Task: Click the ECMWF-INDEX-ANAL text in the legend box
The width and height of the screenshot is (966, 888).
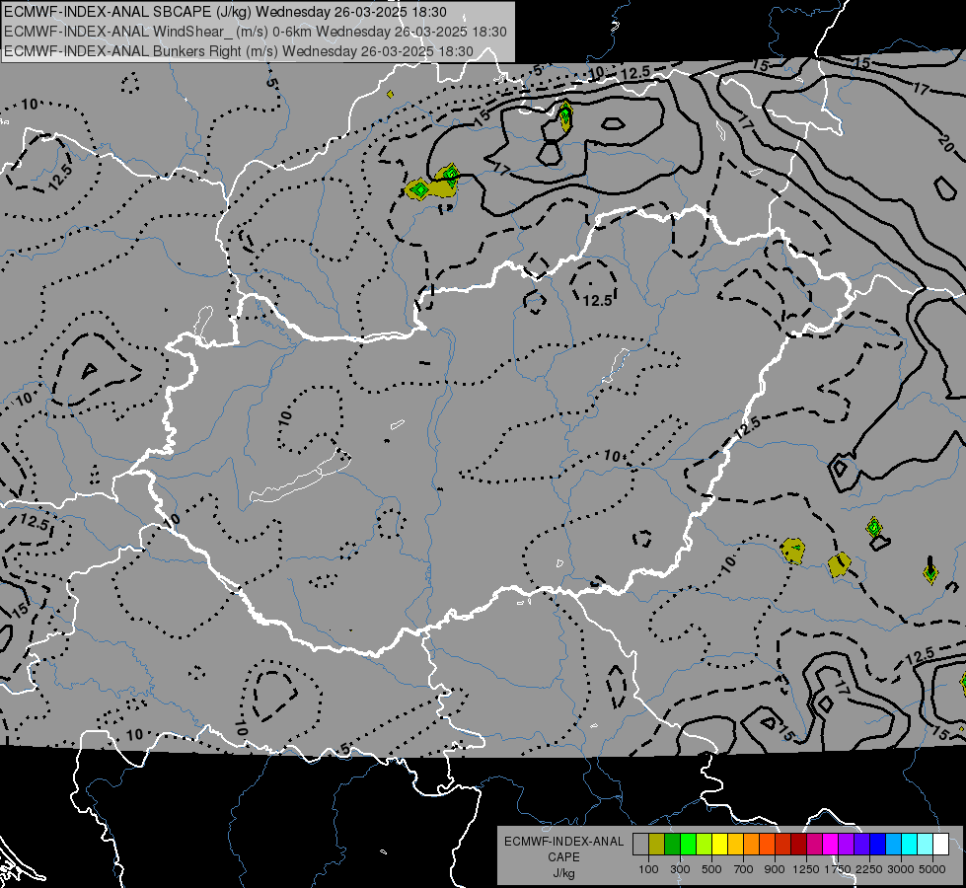Action: tap(563, 842)
